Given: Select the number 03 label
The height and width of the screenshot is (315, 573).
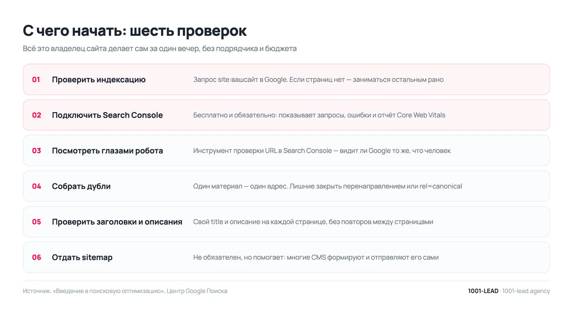Looking at the screenshot, I should pyautogui.click(x=37, y=151).
